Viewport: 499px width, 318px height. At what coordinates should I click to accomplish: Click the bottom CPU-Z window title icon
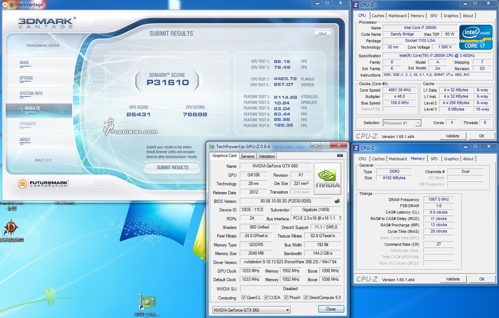pyautogui.click(x=356, y=148)
